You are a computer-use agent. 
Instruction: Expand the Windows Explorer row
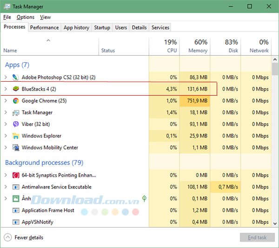tap(6, 136)
